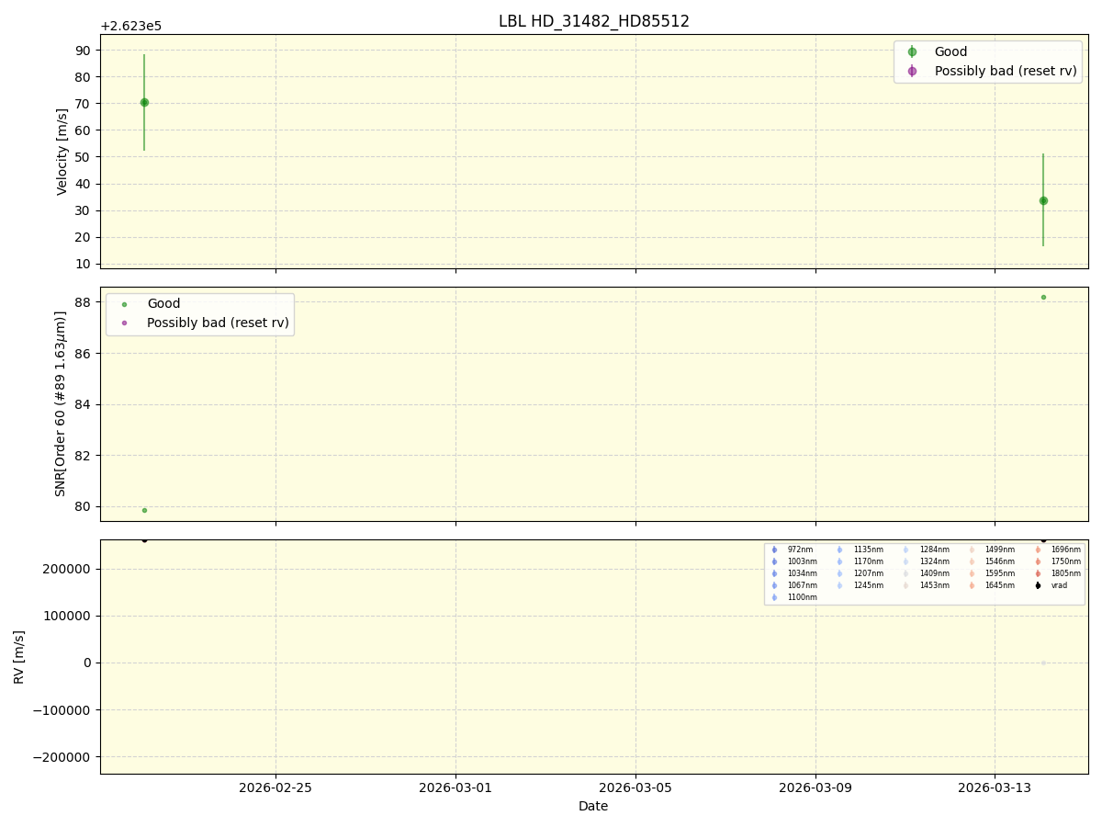Viewport: 1102px width, 827px height.
Task: Click the 1207nm legend marker
Action: [x=839, y=573]
